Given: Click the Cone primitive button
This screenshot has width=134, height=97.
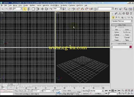Looking at the screenshot, I should tap(127, 30).
